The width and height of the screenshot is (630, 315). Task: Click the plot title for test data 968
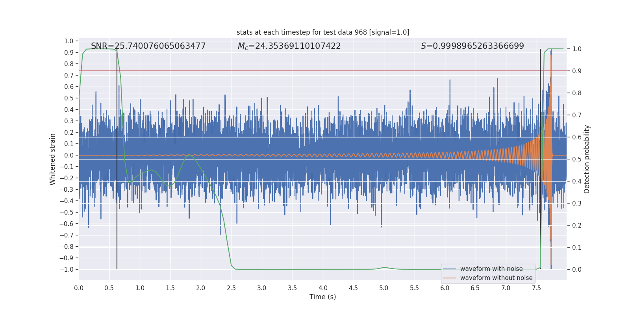pos(323,32)
